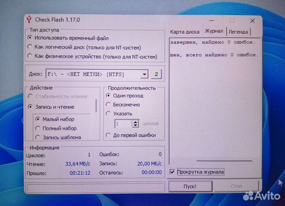
Task: Switch to the 'Карта диска' tab
Action: pos(185,32)
